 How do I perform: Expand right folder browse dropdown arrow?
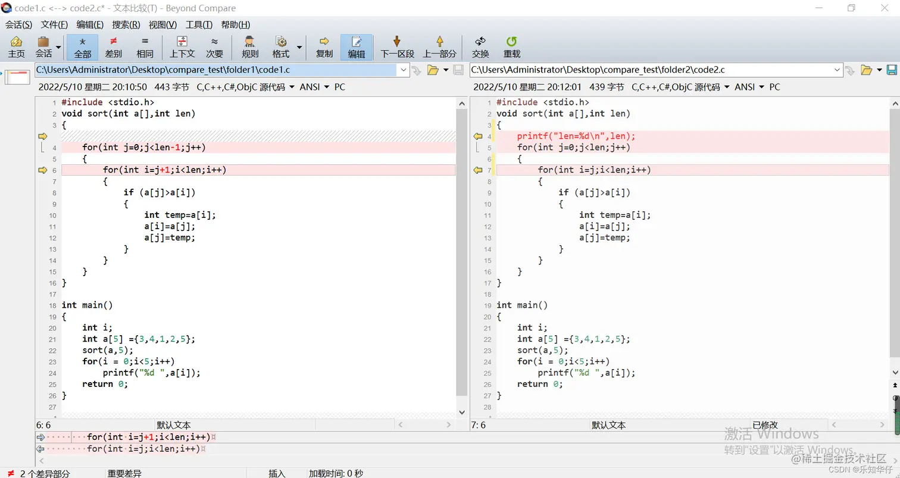pos(879,70)
